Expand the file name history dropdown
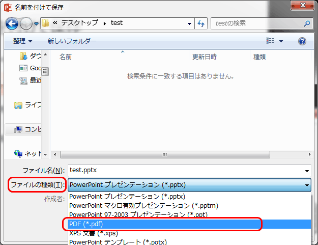Viewport: 318px width, 245px height. pyautogui.click(x=307, y=171)
